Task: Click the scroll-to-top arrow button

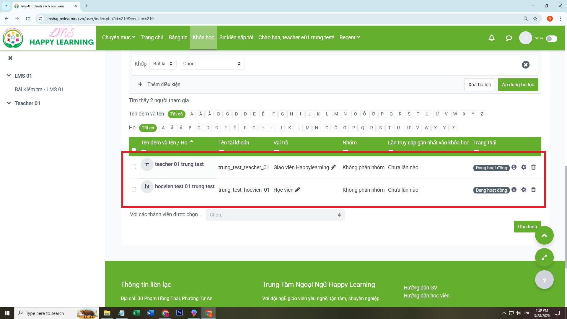Action: click(x=544, y=235)
